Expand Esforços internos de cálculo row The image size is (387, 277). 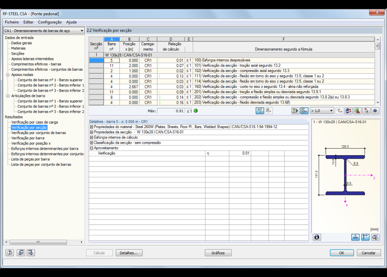92,137
